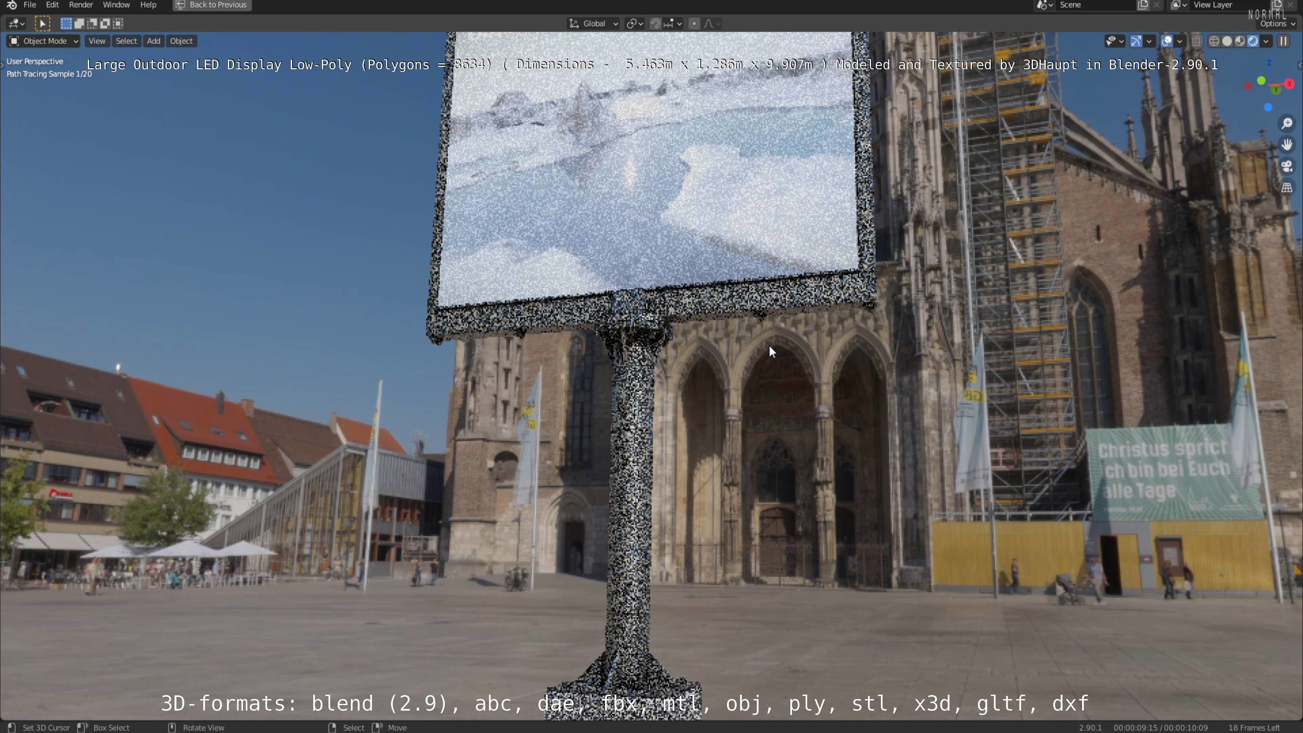1303x733 pixels.
Task: Create a new scene with the copy icon
Action: [x=1143, y=5]
